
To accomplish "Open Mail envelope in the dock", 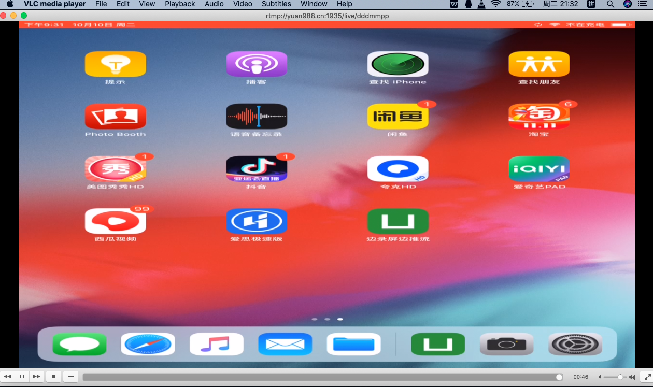I will click(x=285, y=344).
